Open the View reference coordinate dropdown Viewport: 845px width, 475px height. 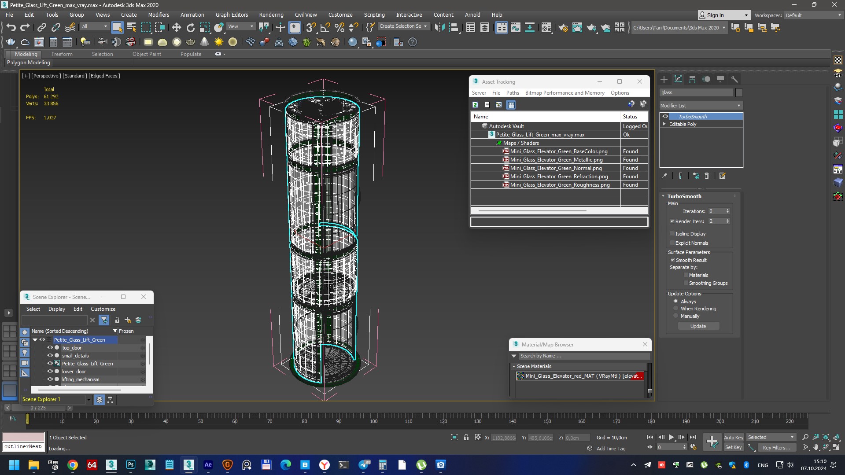(x=240, y=26)
